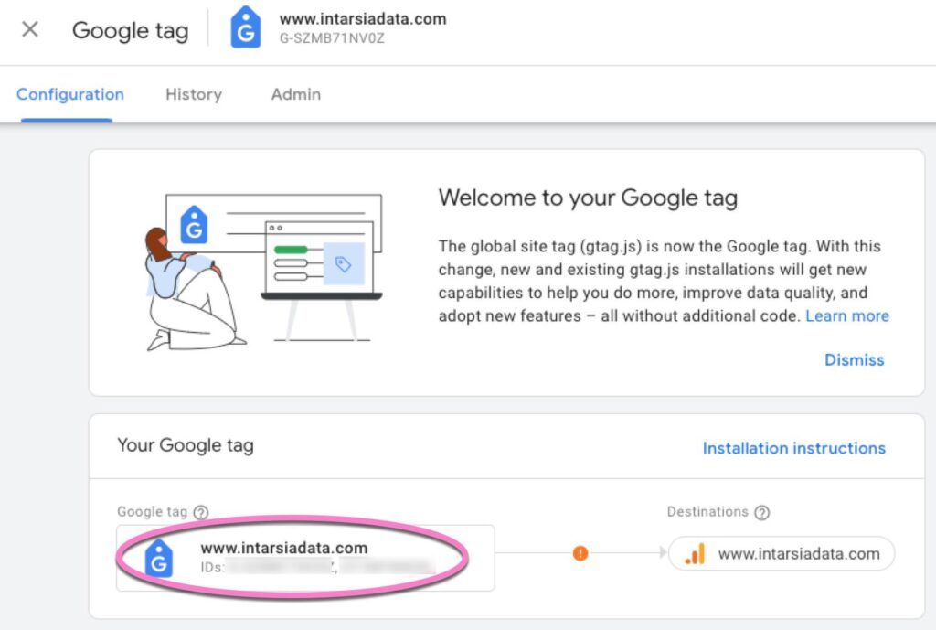Dismiss the welcome message
The height and width of the screenshot is (630, 936).
(x=855, y=359)
